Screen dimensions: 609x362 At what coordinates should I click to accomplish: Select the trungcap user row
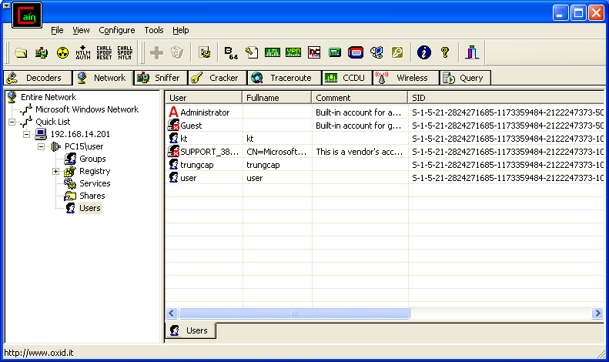384,165
